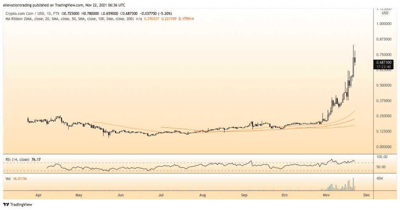The image size is (400, 210).
Task: Click the 0.125000 price axis label
Action: pos(384,131)
